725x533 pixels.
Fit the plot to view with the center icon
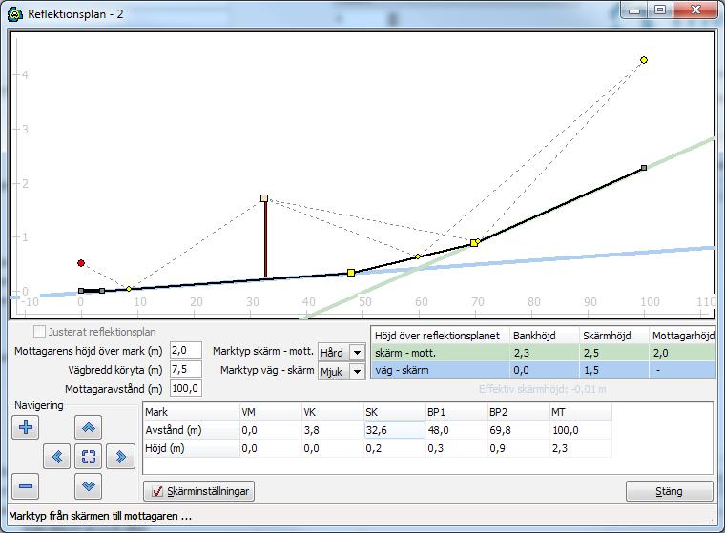(x=89, y=457)
